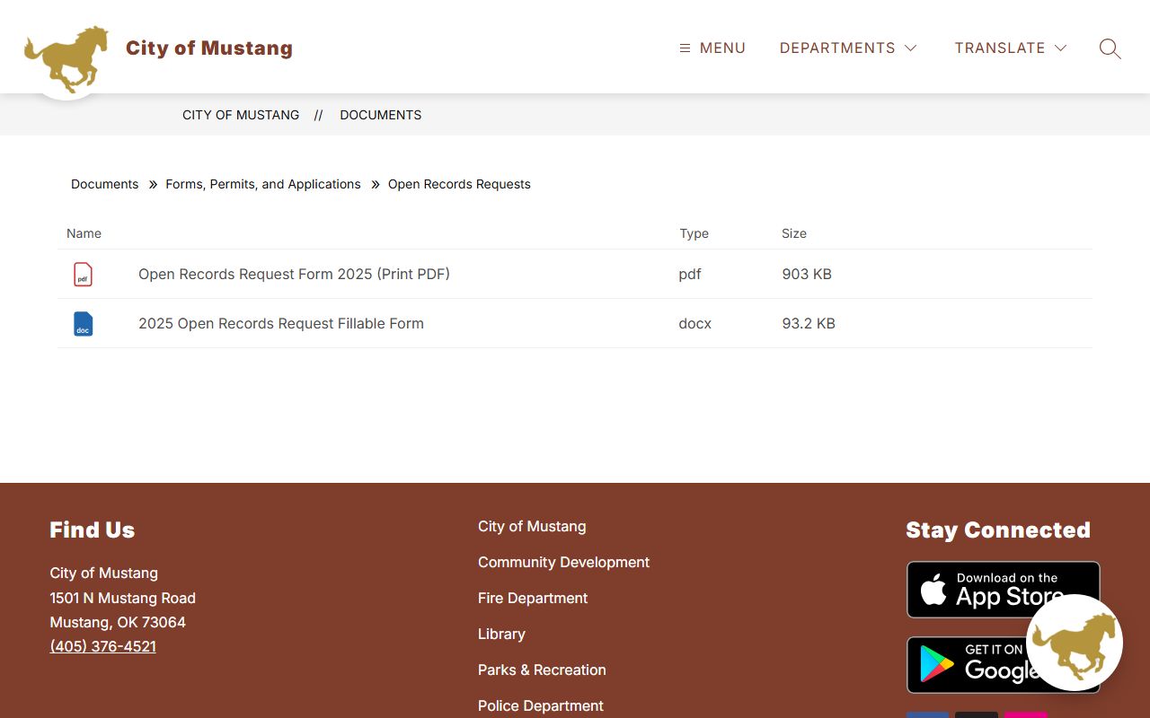Open Police Department footer link
The image size is (1150, 718).
pyautogui.click(x=541, y=705)
